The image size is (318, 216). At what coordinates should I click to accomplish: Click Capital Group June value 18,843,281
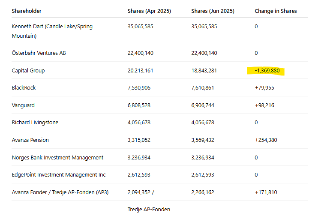click(x=204, y=71)
